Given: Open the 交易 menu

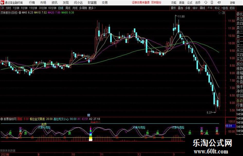Looking at the screenshot, I should point(105,3).
